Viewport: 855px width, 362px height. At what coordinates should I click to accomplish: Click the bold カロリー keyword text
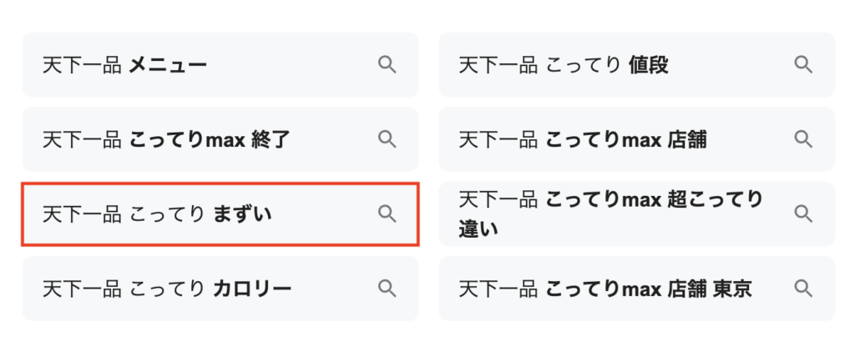(252, 289)
